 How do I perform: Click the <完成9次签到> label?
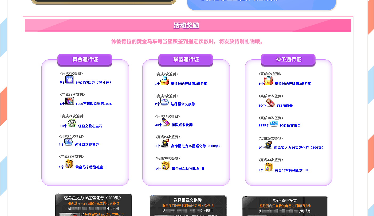166,96
